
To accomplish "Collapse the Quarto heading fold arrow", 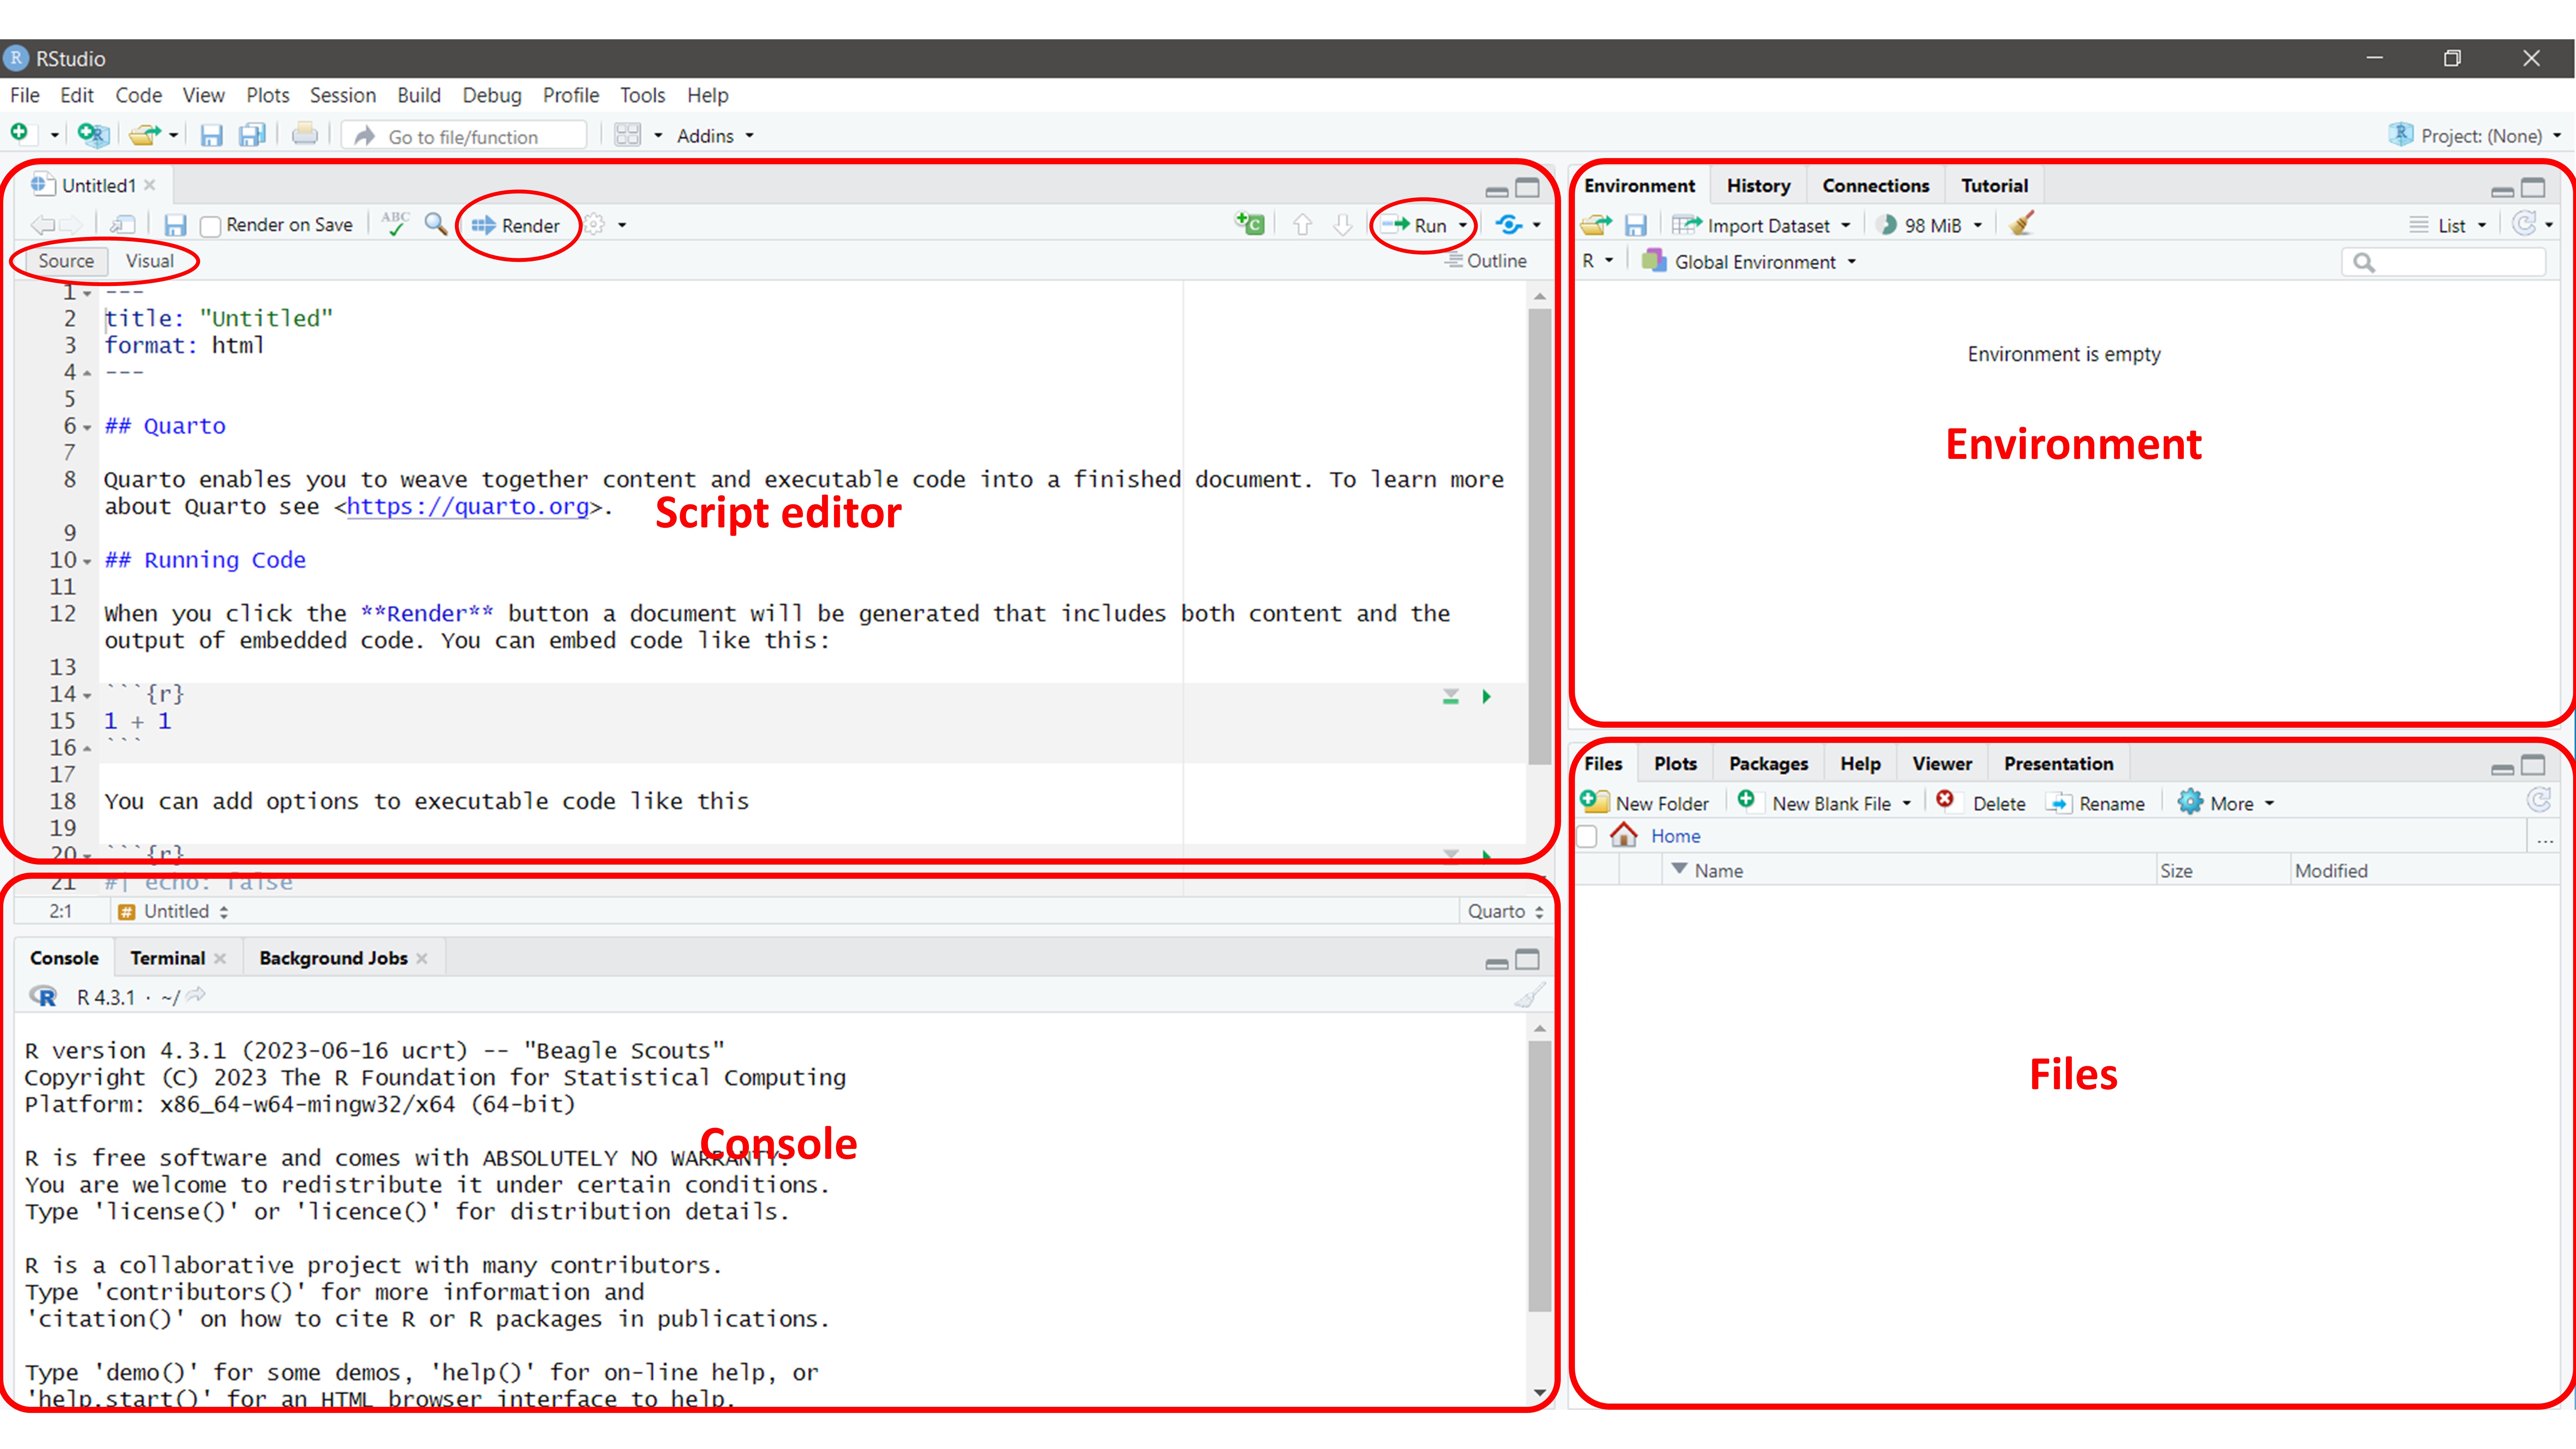I will 87,427.
